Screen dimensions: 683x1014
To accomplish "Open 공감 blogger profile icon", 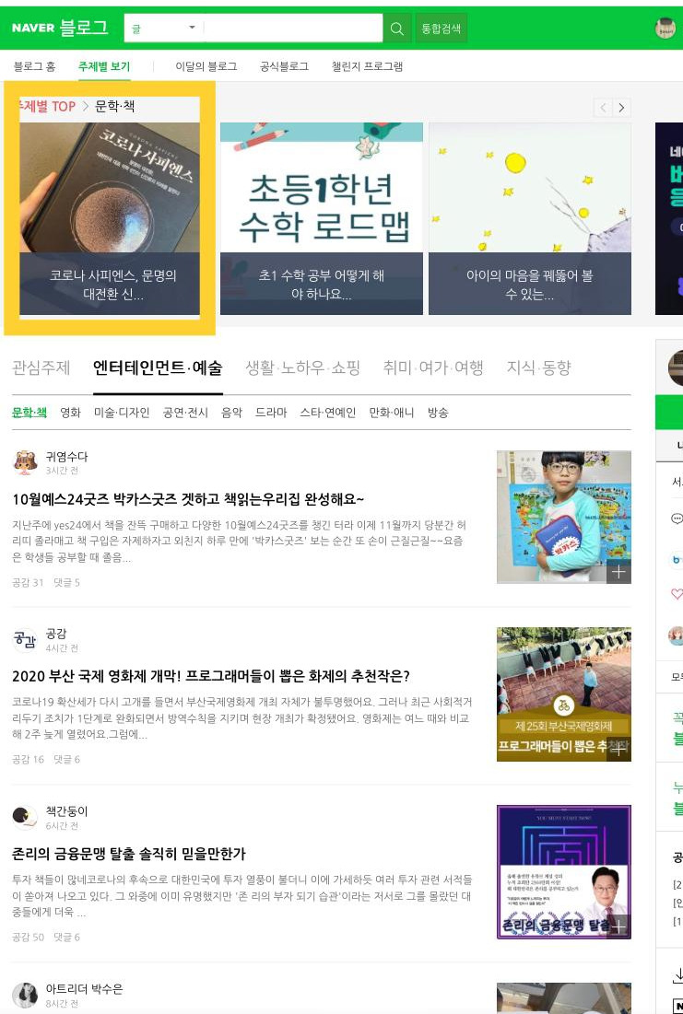I will (x=25, y=639).
